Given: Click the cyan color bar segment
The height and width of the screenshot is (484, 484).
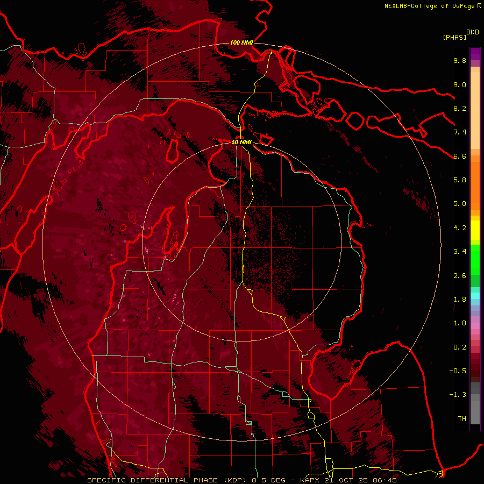Looking at the screenshot, I should (x=475, y=296).
